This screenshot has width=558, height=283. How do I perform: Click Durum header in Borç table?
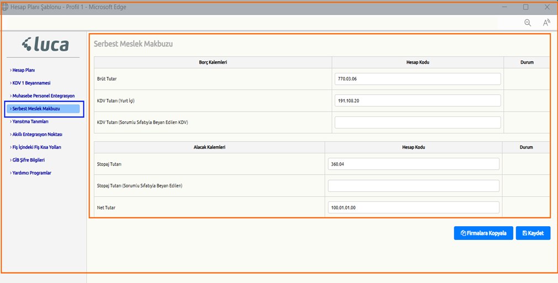point(527,62)
